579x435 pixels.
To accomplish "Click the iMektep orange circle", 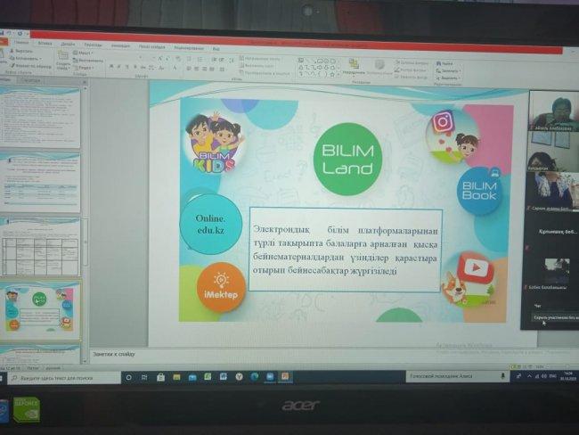I will [x=221, y=287].
